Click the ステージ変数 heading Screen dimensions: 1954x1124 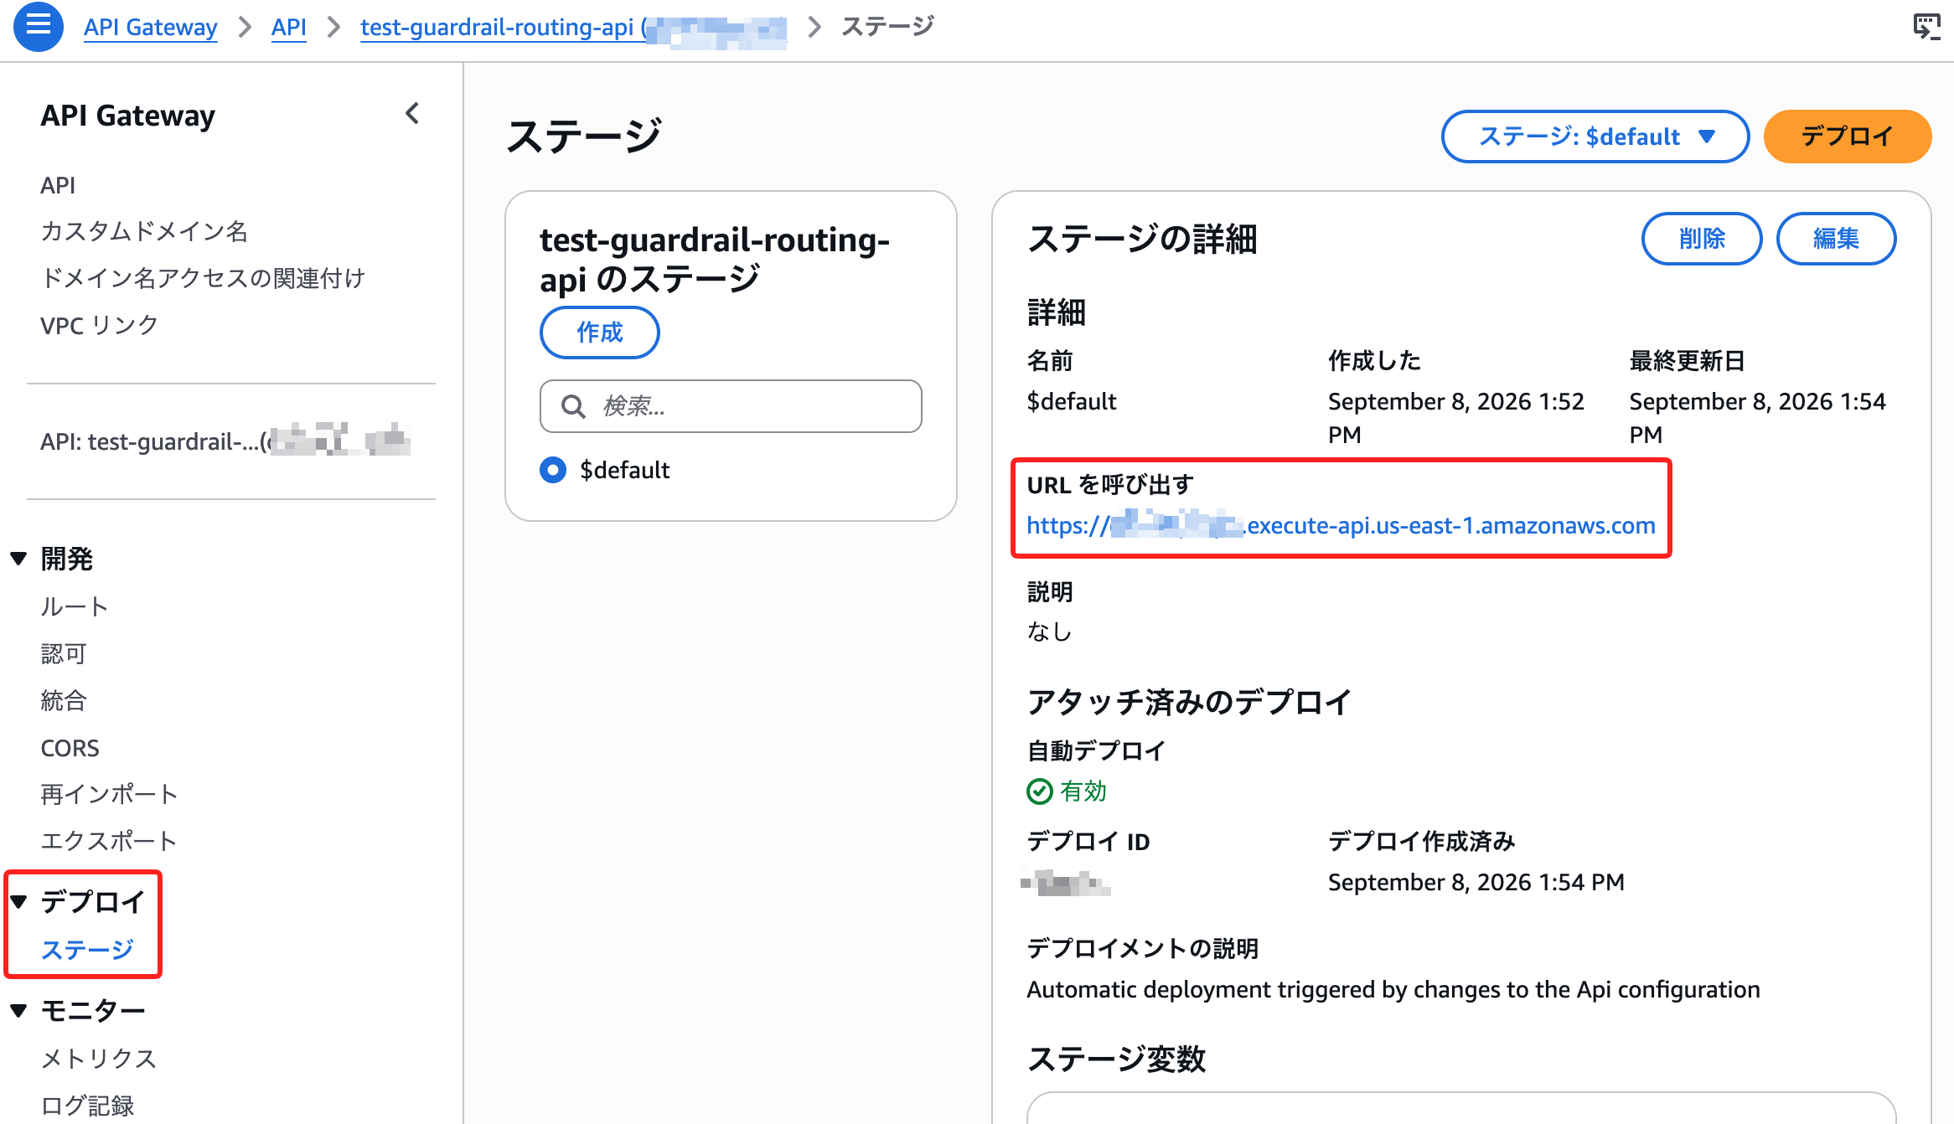tap(1116, 1060)
